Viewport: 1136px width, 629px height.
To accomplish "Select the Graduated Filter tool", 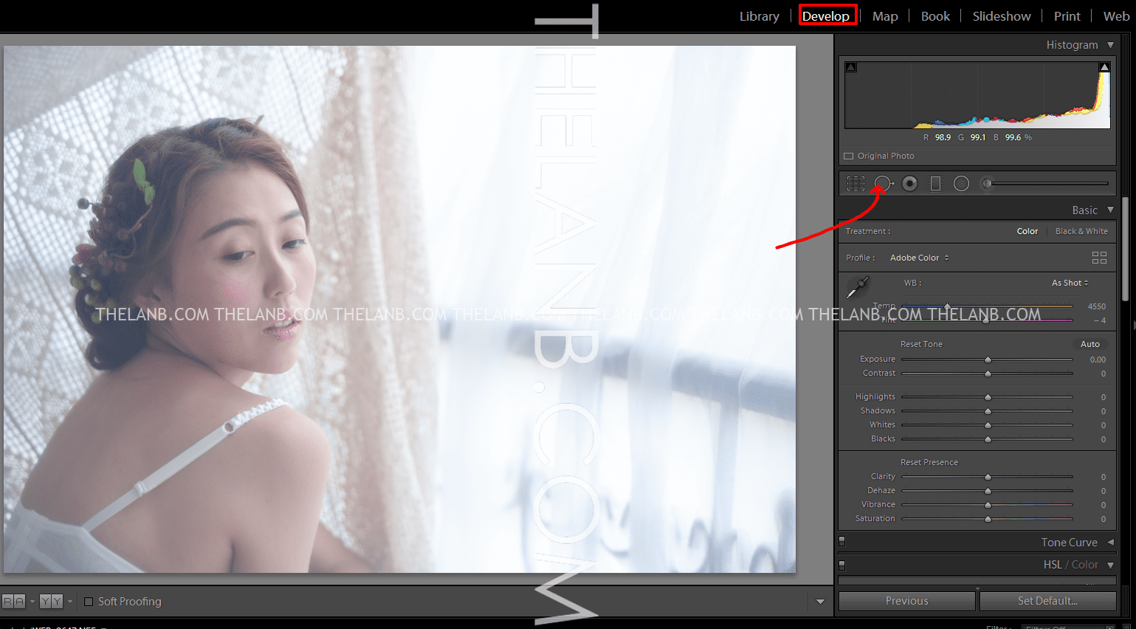I will (x=935, y=184).
